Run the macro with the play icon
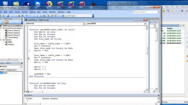 coord(34,16)
